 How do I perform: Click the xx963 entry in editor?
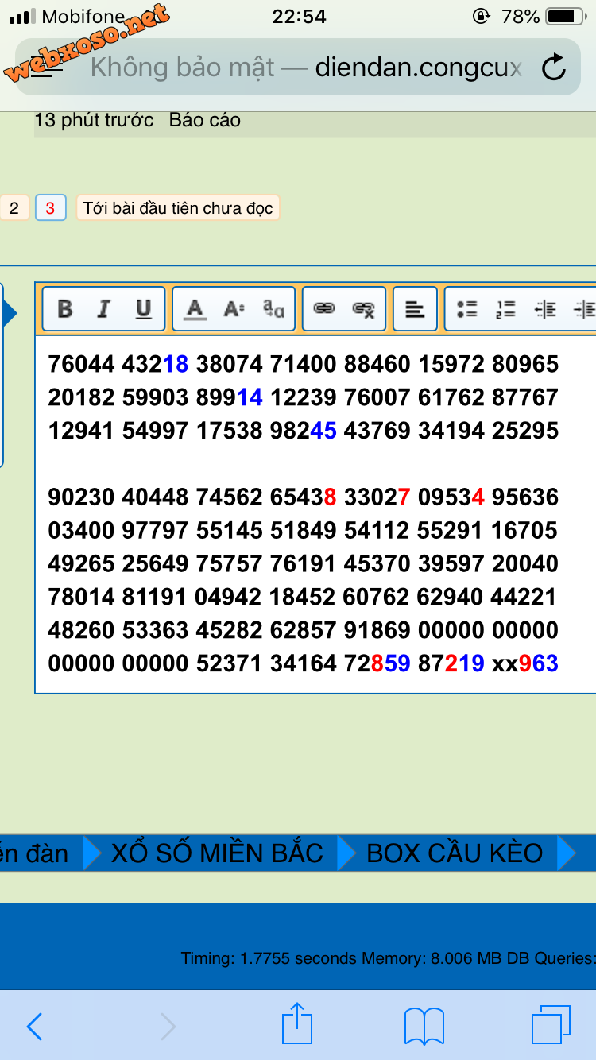(525, 663)
